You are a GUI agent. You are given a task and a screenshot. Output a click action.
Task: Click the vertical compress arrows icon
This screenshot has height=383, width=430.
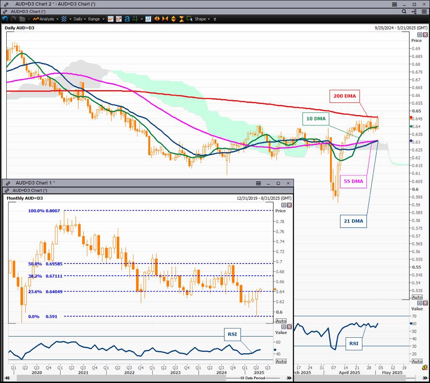pyautogui.click(x=181, y=19)
